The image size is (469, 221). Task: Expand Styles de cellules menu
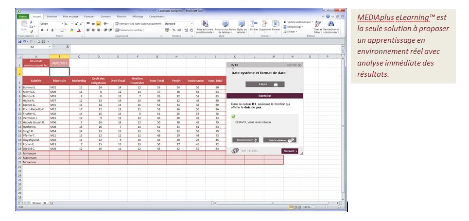pos(242,27)
